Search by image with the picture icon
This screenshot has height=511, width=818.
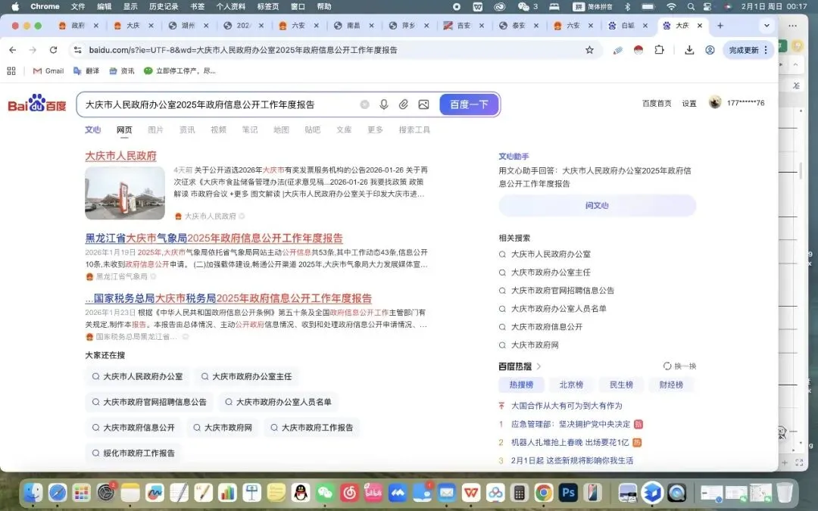[423, 104]
